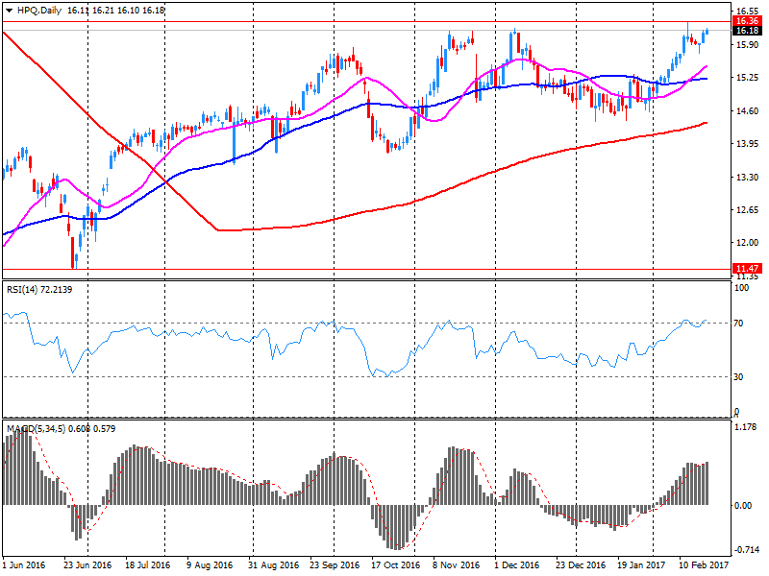
Task: Select the gray current price line
Action: point(367,31)
